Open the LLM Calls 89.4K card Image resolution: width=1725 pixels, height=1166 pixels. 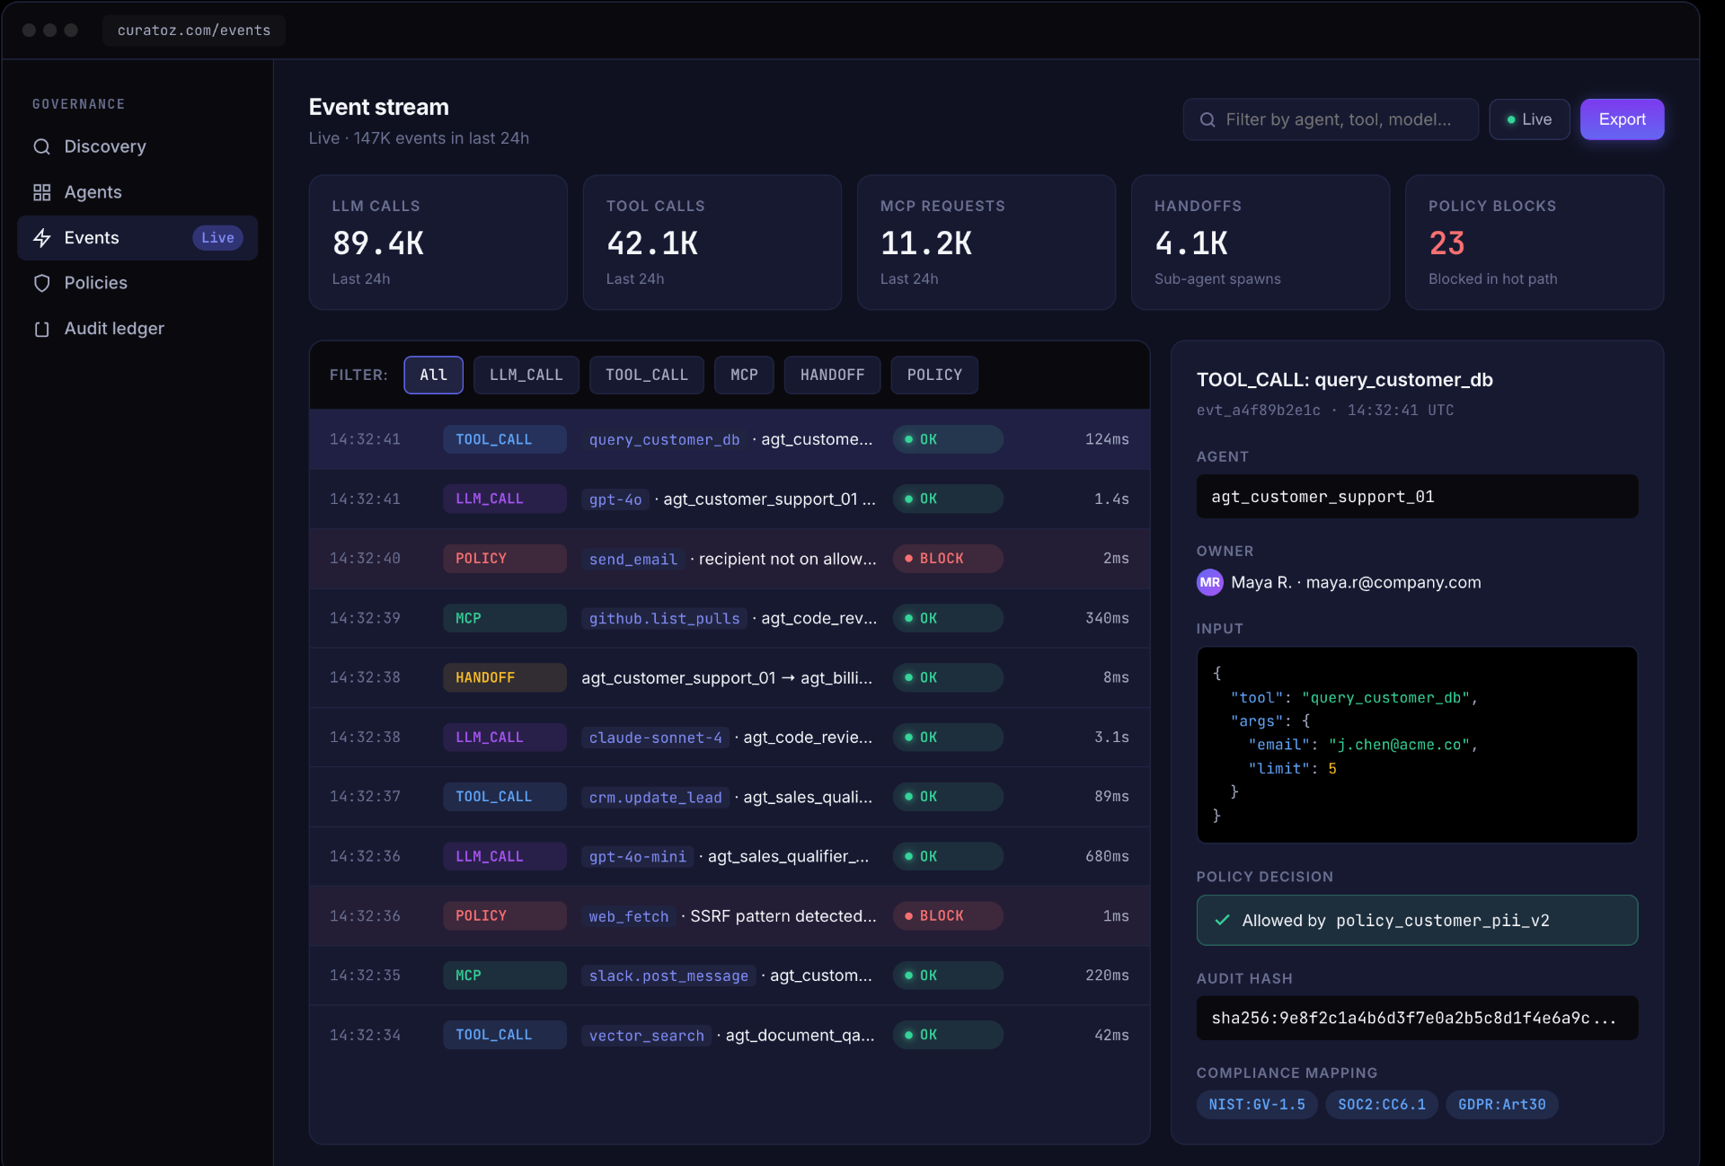[438, 243]
